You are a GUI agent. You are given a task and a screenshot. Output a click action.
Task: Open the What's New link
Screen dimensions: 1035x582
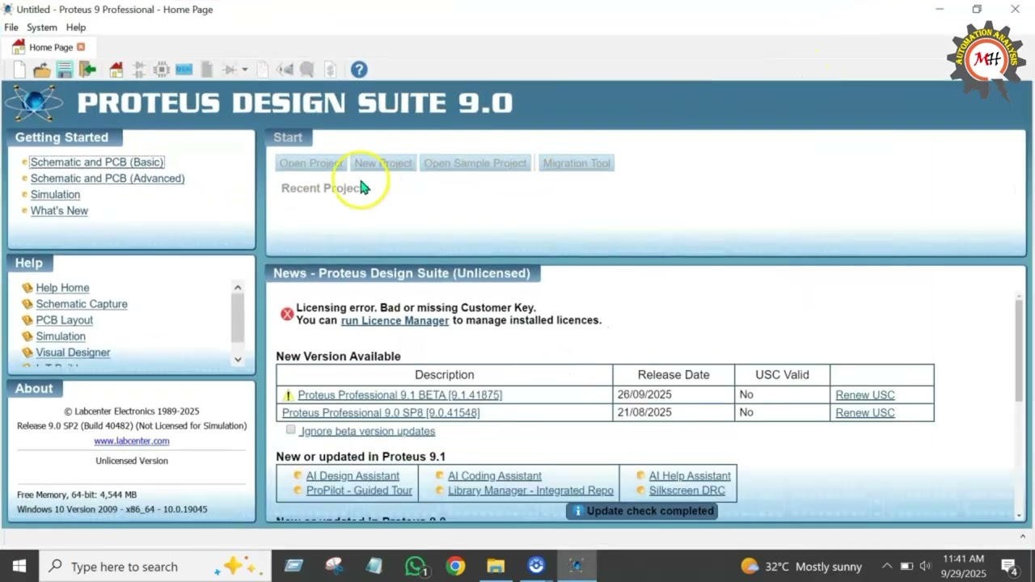[x=59, y=211]
